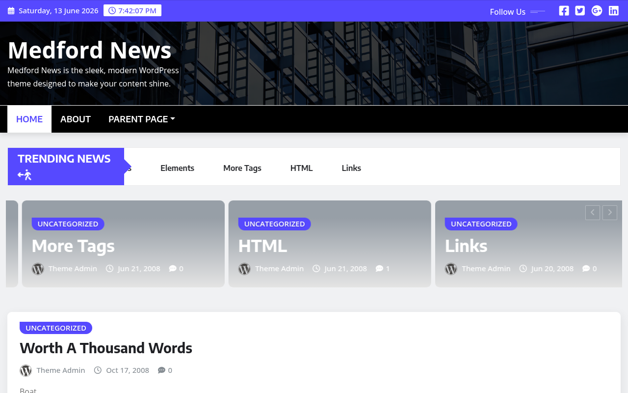Click author avatar on Links card
Viewport: 628px width, 393px height.
(451, 269)
